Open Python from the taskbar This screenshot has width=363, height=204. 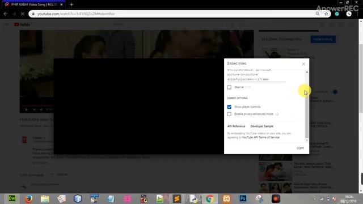[193, 198]
